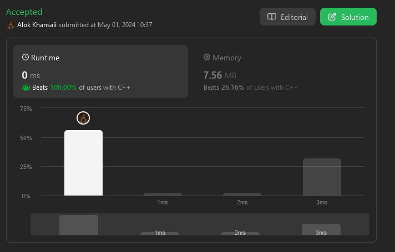Click the white 0ms bar in the chart
The image size is (395, 252).
pos(83,163)
